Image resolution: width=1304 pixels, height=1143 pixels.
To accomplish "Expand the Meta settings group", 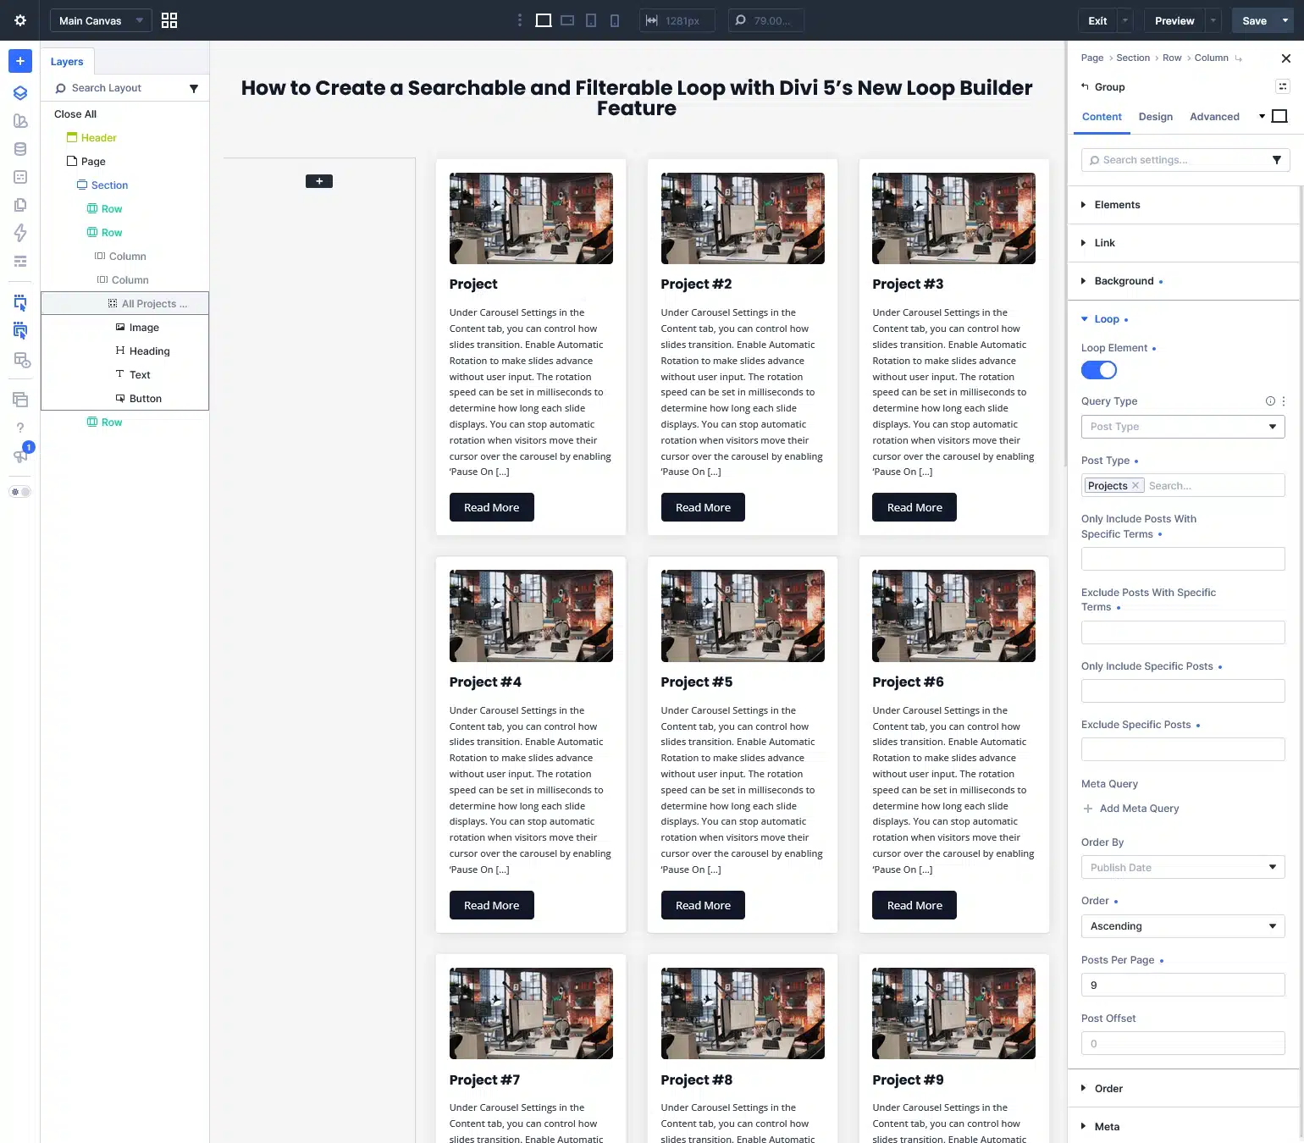I will point(1183,1127).
